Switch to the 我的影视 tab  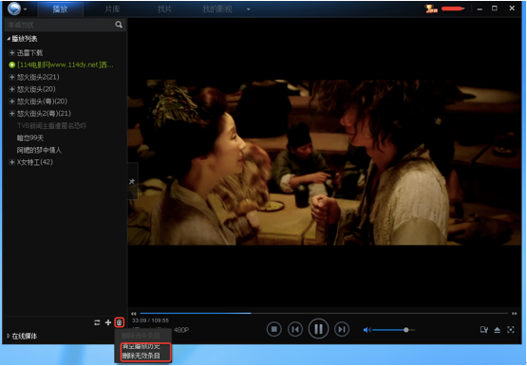pos(217,9)
